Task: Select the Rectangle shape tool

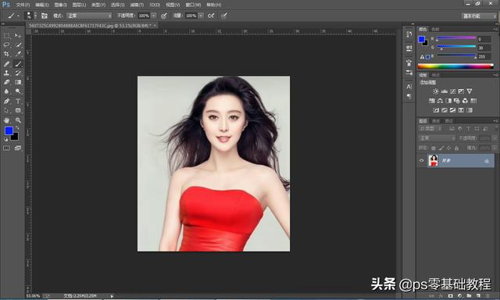Action: (18, 111)
